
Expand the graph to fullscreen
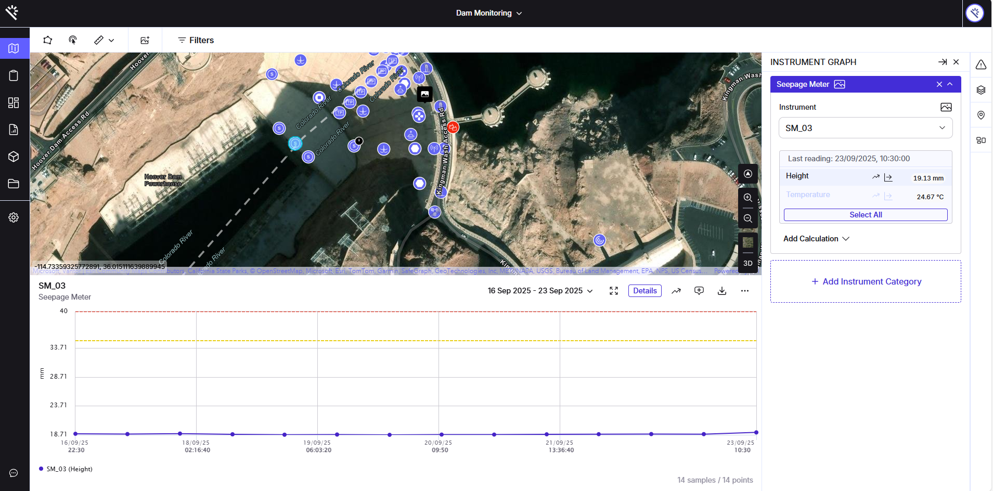(614, 291)
